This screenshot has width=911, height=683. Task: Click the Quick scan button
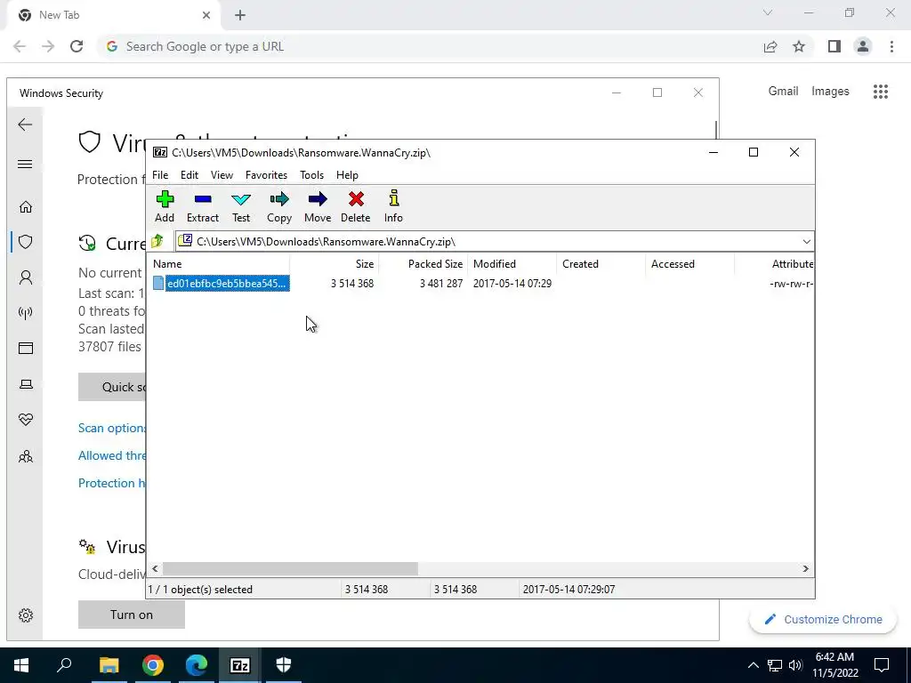(112, 387)
